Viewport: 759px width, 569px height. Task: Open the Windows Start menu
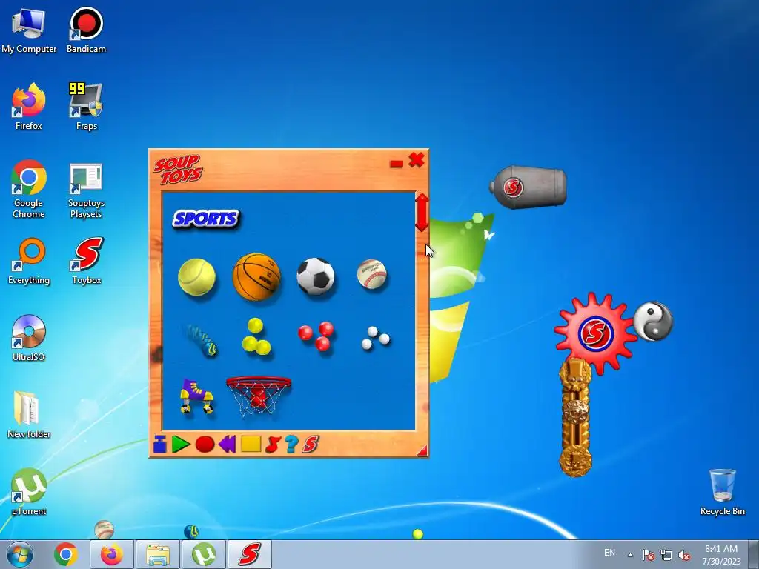20,554
